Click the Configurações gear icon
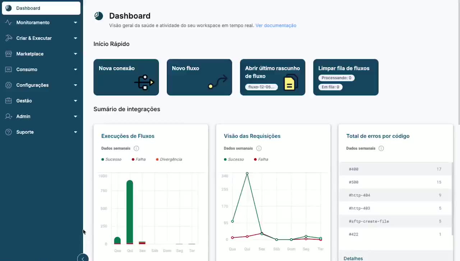This screenshot has width=460, height=261. [x=9, y=85]
